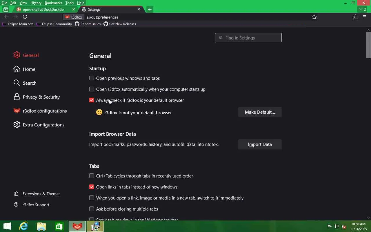Close the Settings tab
The image size is (371, 232).
139,9
